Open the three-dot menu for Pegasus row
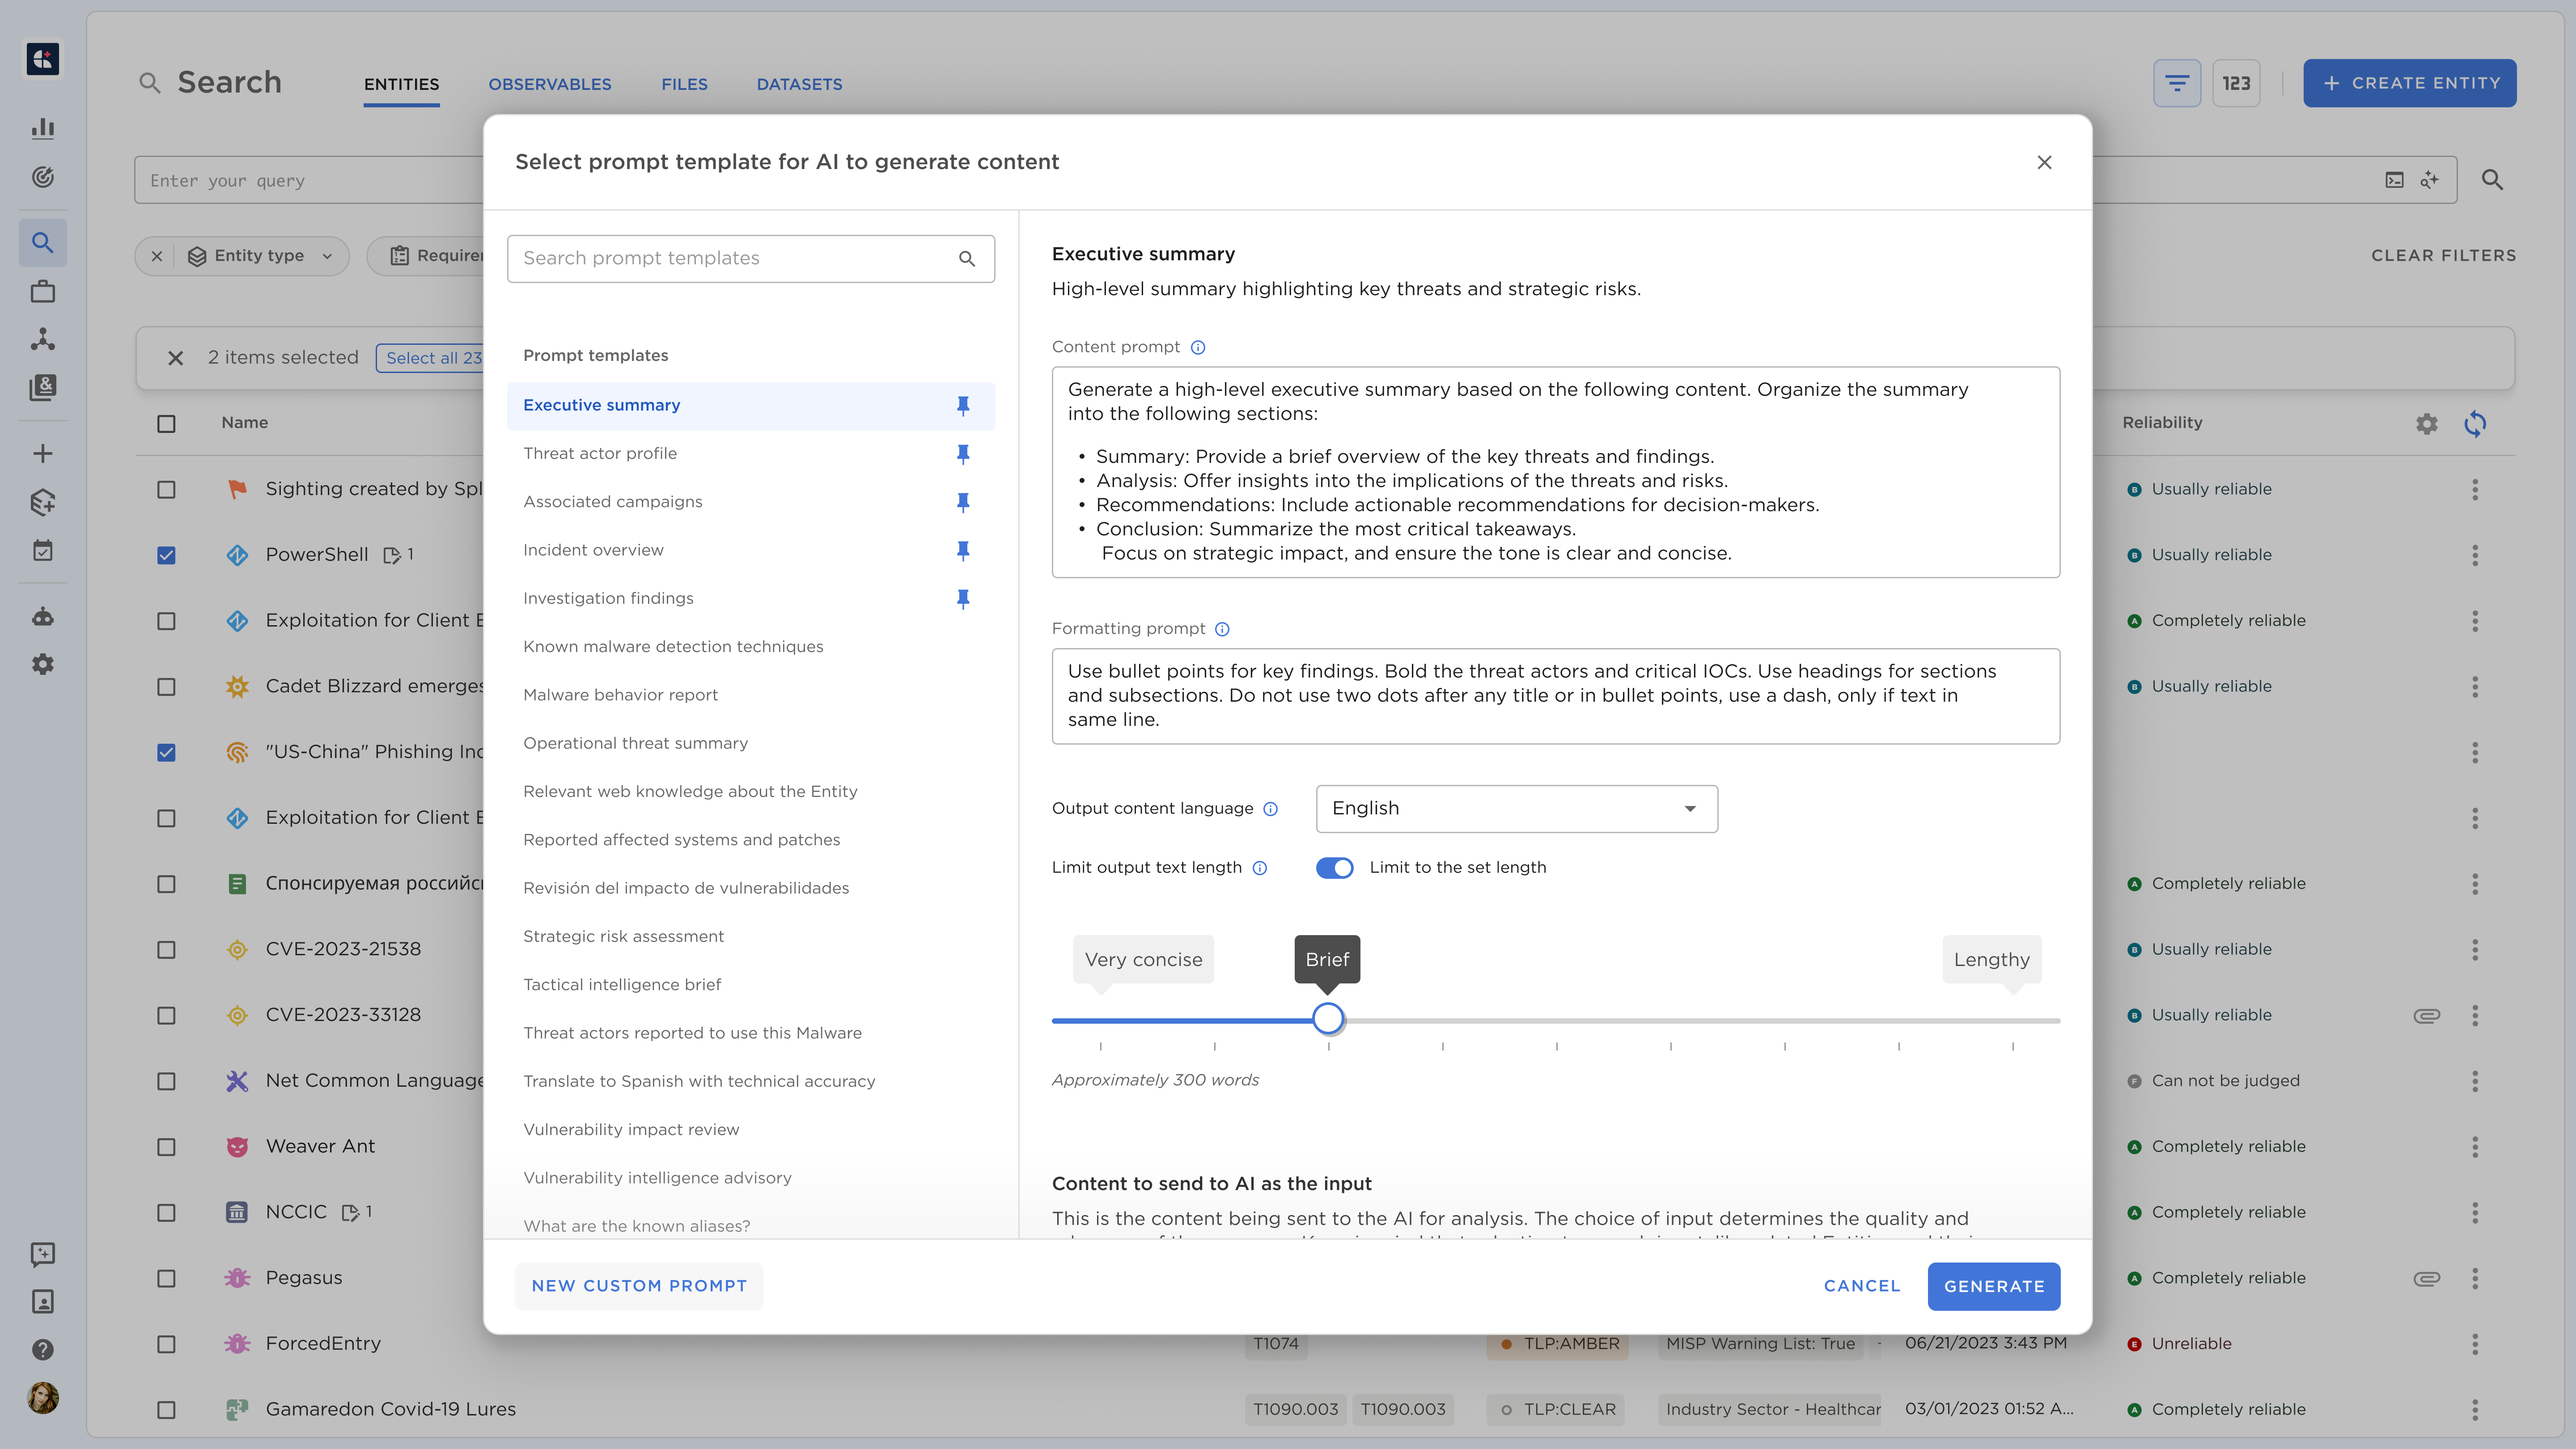This screenshot has height=1449, width=2576. 2475,1278
